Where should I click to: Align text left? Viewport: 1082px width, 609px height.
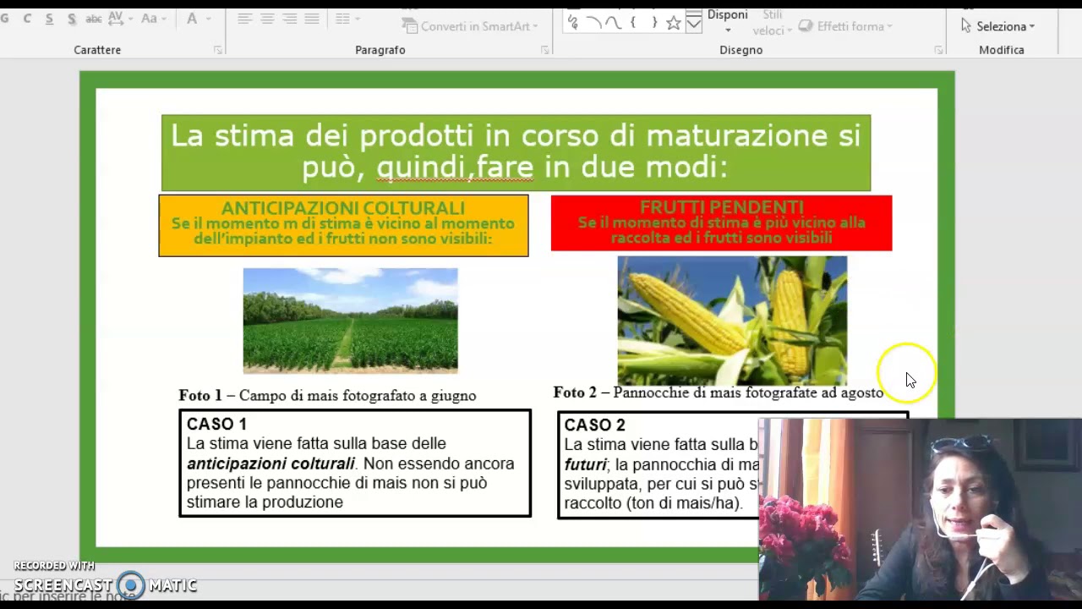(x=245, y=19)
